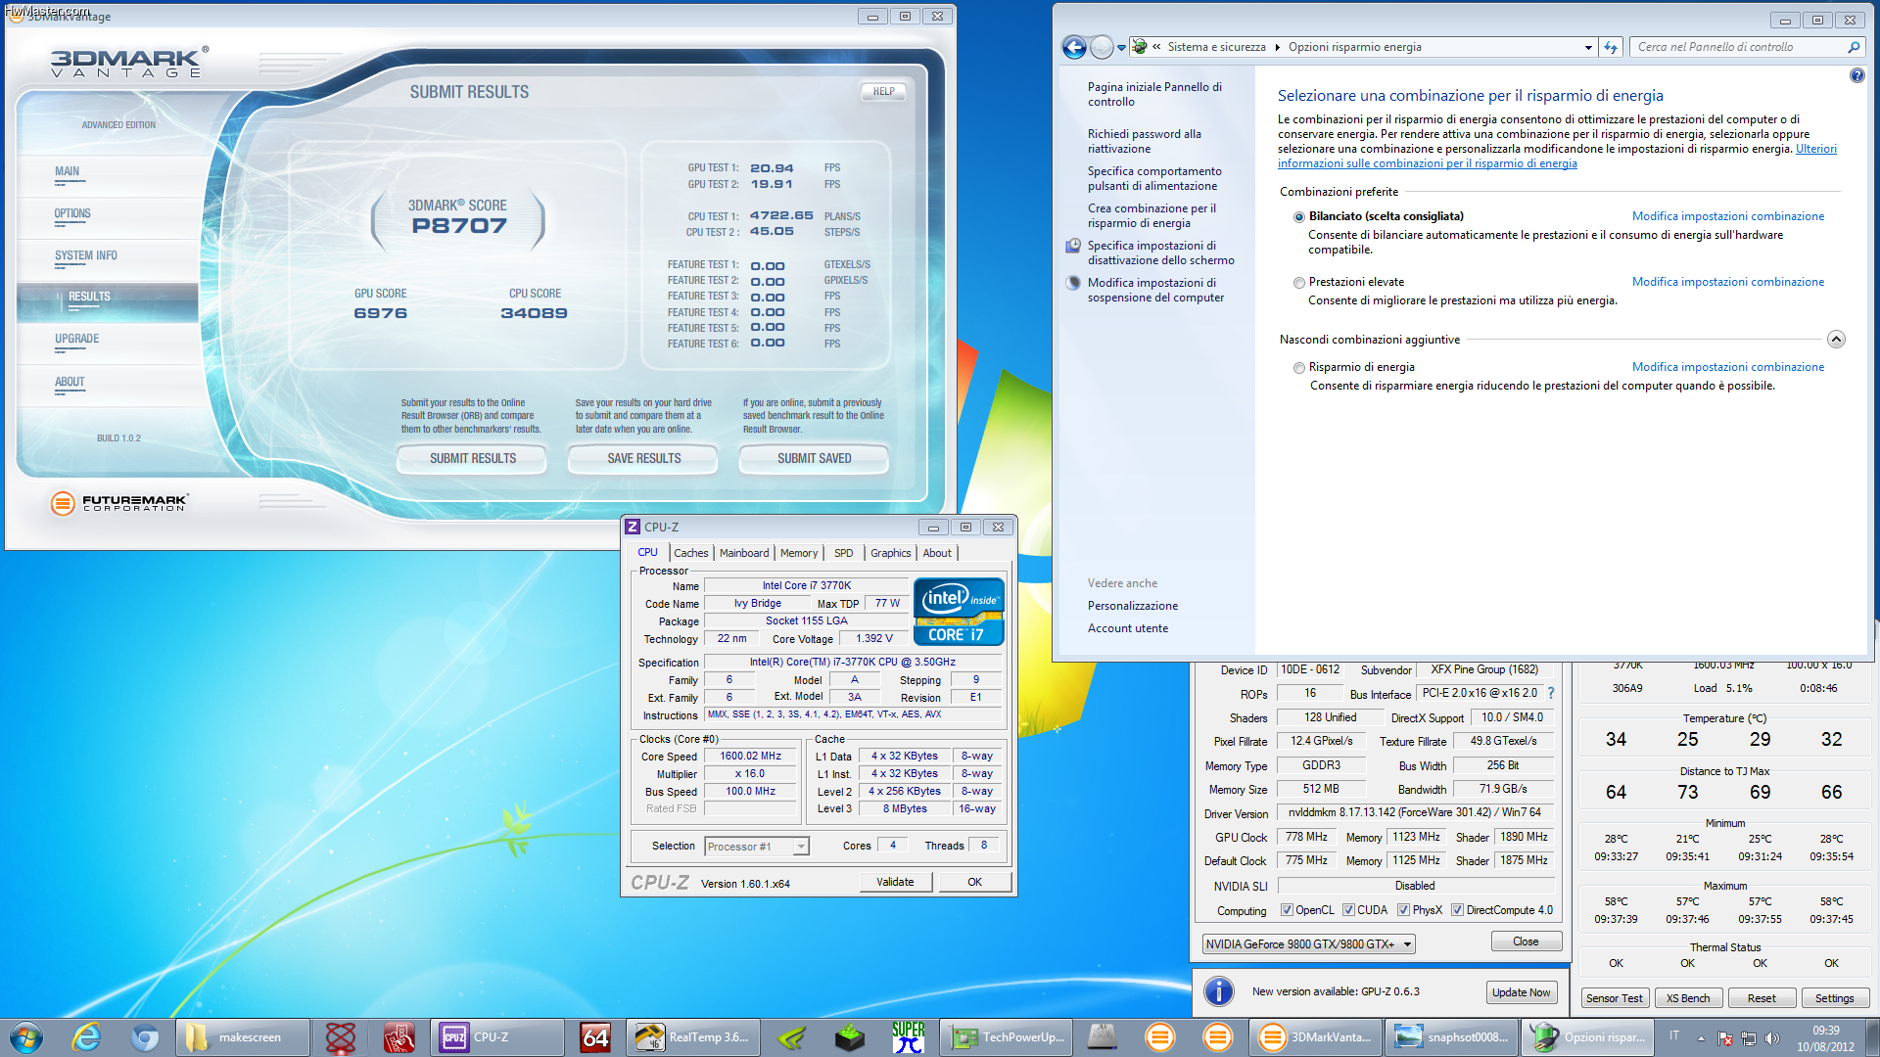Click the search magnifier in Control Panel
Screen dimensions: 1880x1057
click(1853, 47)
